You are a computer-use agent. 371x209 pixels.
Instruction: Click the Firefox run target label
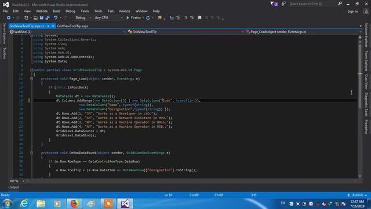click(136, 18)
